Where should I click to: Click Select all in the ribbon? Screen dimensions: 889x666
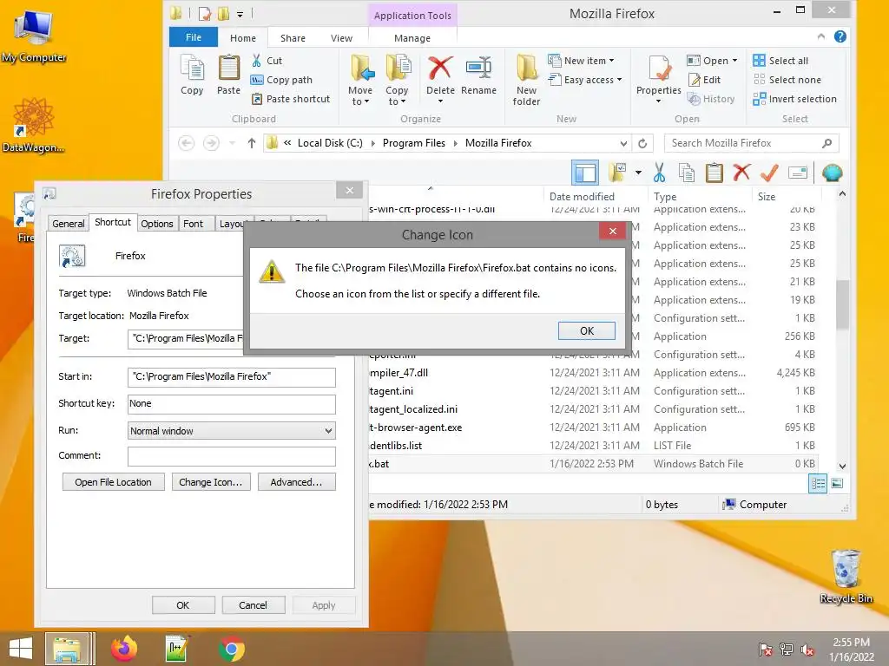780,61
